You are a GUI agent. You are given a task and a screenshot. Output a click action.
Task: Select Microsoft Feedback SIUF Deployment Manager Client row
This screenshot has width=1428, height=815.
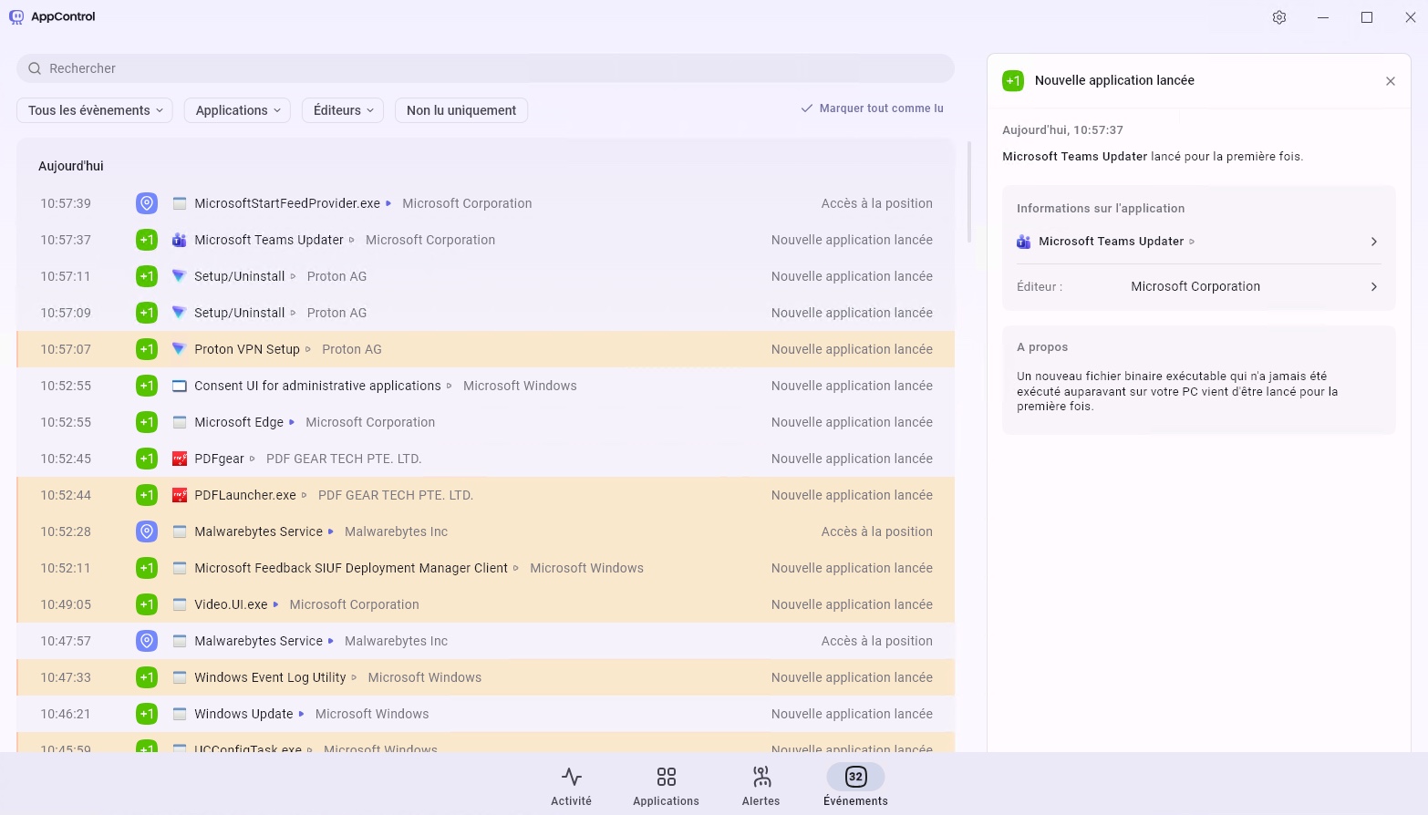(485, 568)
